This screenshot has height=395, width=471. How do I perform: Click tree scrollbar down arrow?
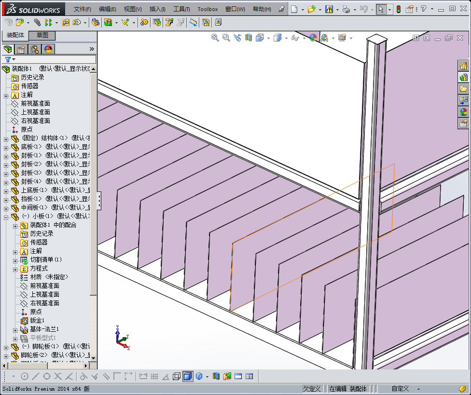[94, 358]
